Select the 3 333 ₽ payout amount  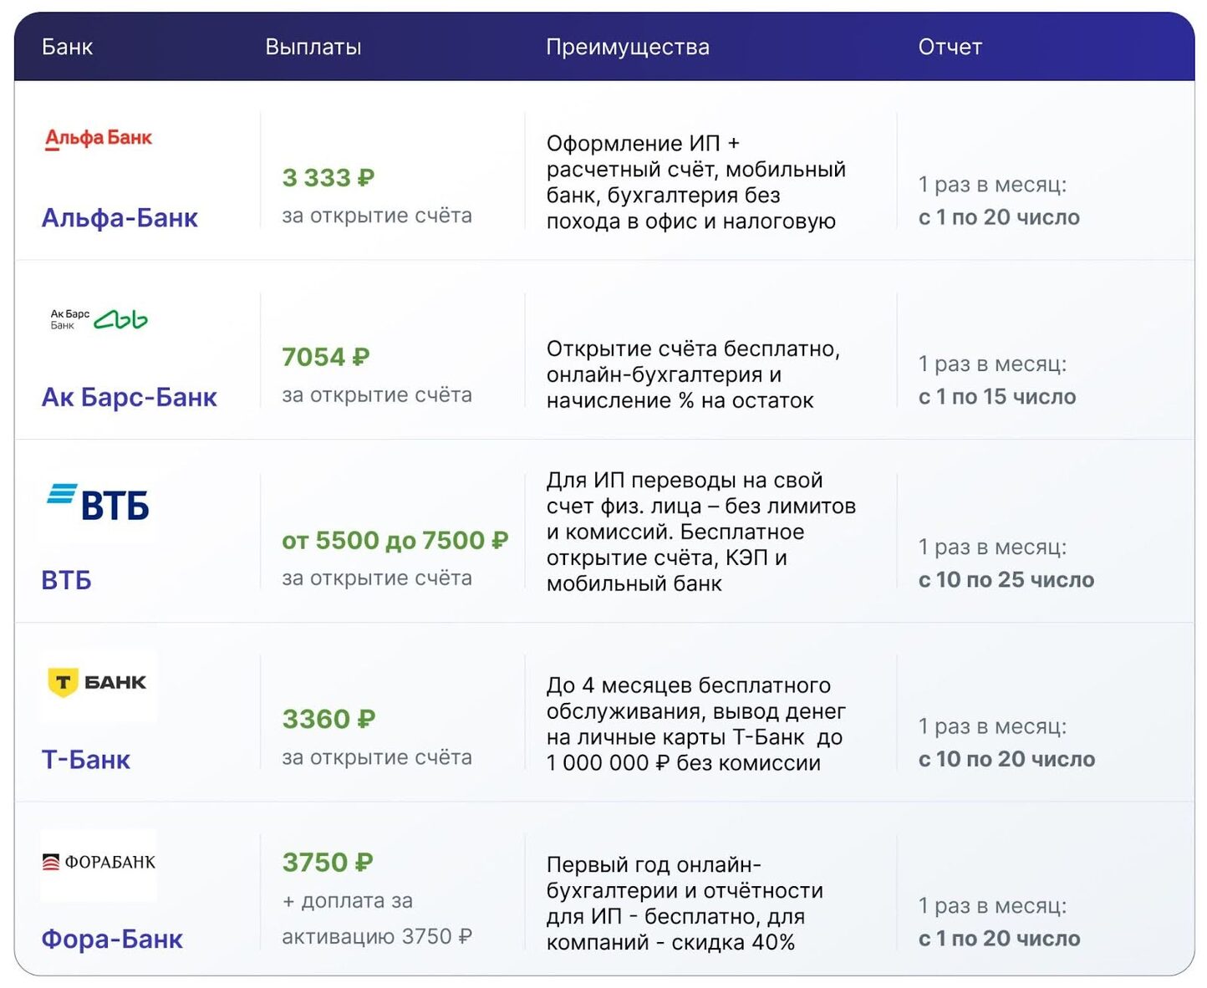click(328, 178)
